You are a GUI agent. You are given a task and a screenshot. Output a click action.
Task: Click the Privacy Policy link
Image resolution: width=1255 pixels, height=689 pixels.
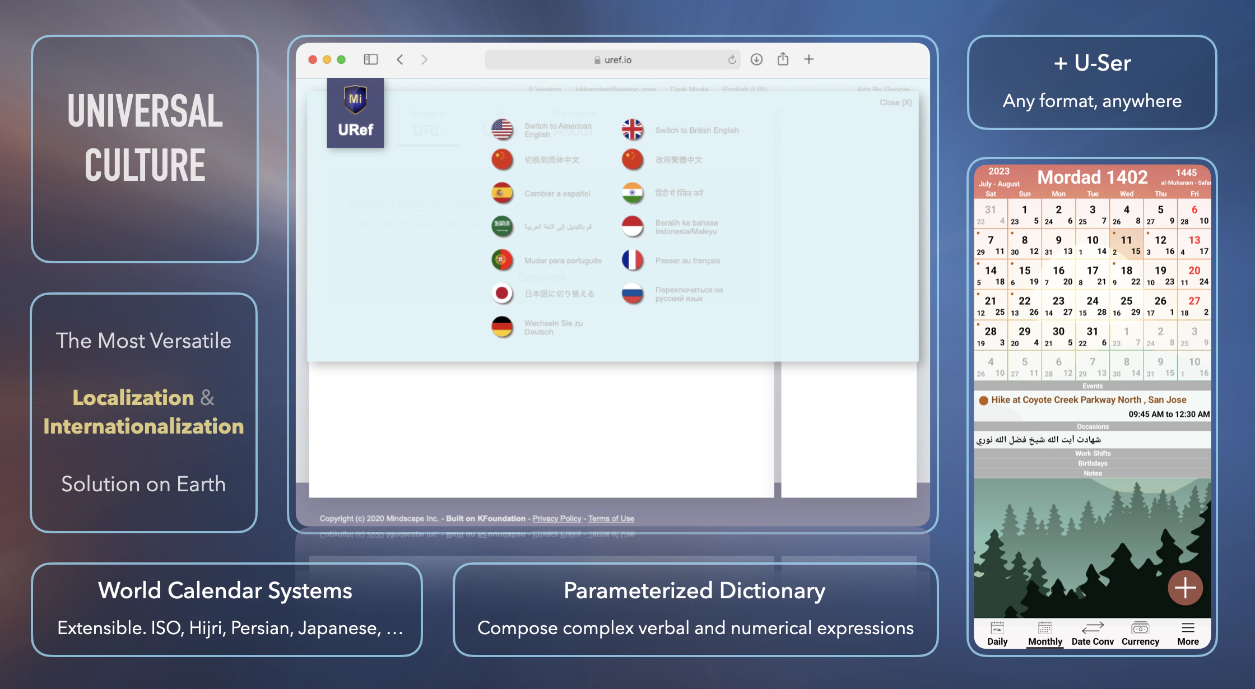pos(556,519)
